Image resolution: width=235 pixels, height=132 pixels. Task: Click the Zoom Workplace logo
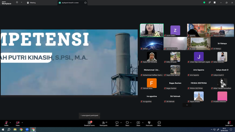tap(7, 3)
